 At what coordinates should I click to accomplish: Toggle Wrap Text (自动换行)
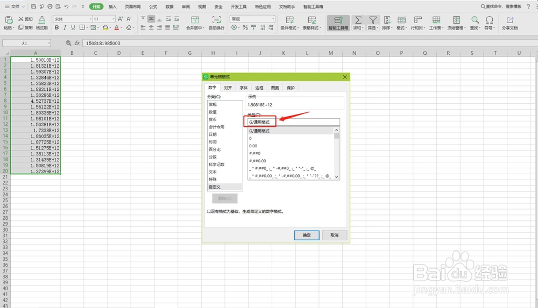[216, 23]
